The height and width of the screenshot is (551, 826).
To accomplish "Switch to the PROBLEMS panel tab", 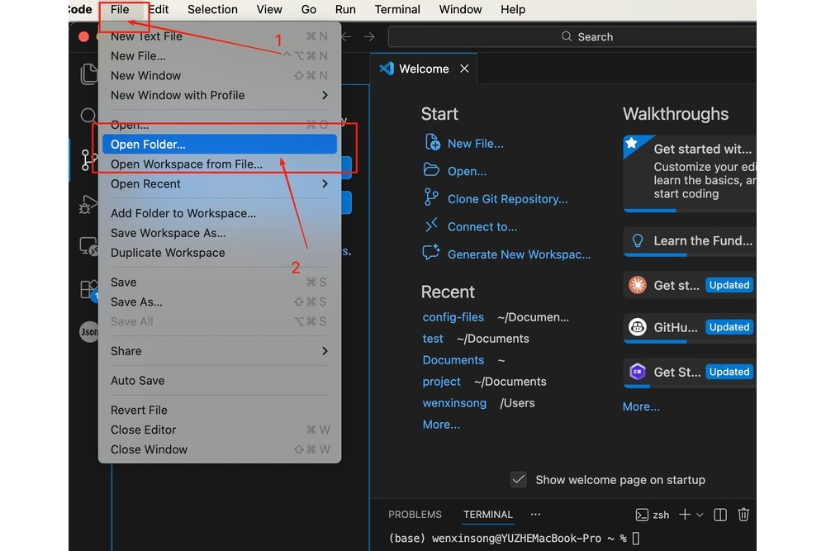I will tap(415, 515).
